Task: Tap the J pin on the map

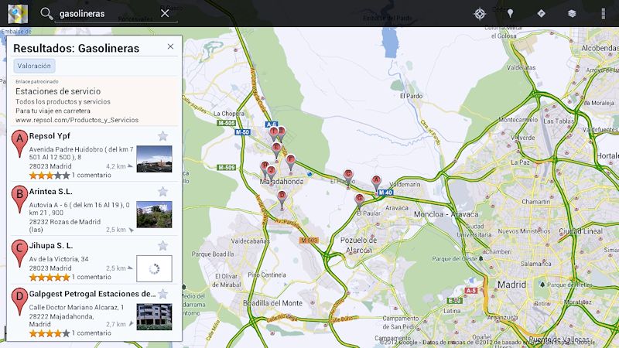Action: (x=272, y=172)
